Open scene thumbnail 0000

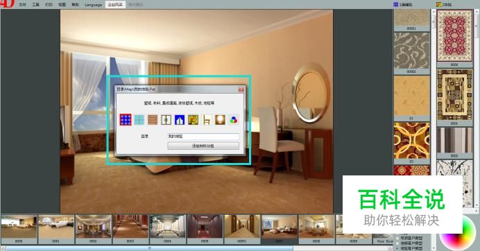pos(19,229)
